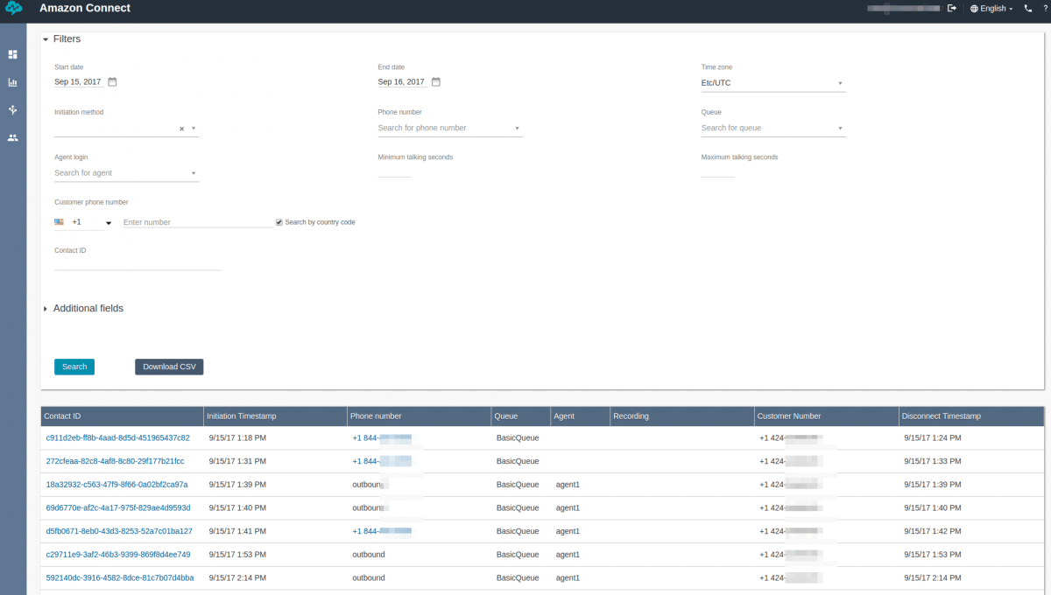Open the Dashboard grid icon in sidebar
The width and height of the screenshot is (1051, 595).
coord(12,54)
